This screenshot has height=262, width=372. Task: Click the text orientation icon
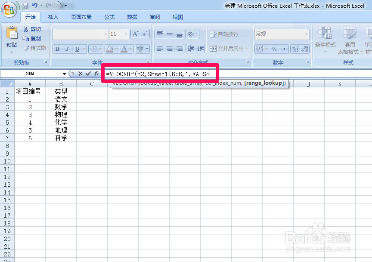(190, 34)
